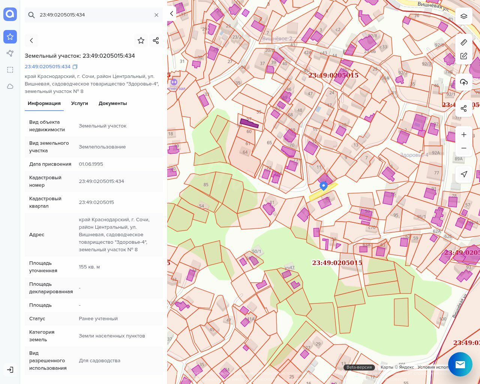
Task: Open cadastral number link 23:49:0205015:434
Action: [x=48, y=67]
